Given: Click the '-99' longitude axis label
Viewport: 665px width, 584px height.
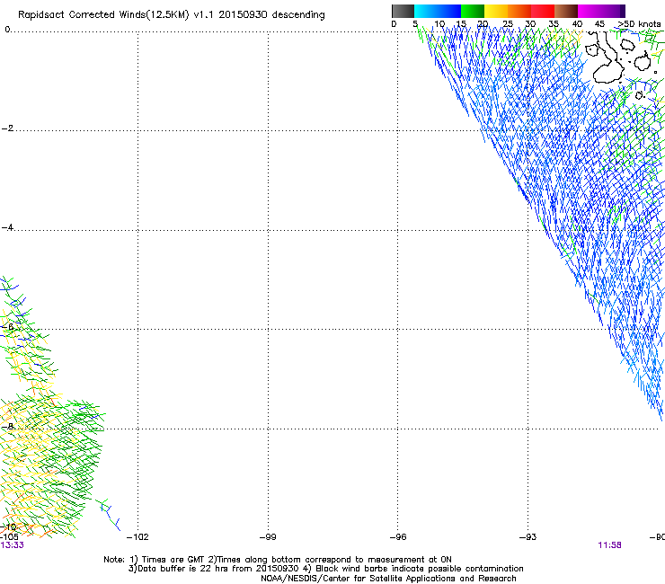Looking at the screenshot, I should pyautogui.click(x=268, y=537).
